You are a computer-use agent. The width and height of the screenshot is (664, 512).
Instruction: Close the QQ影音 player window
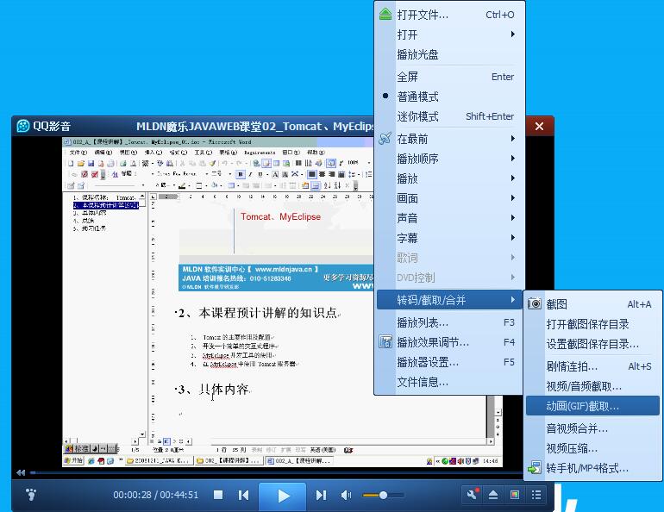(539, 126)
